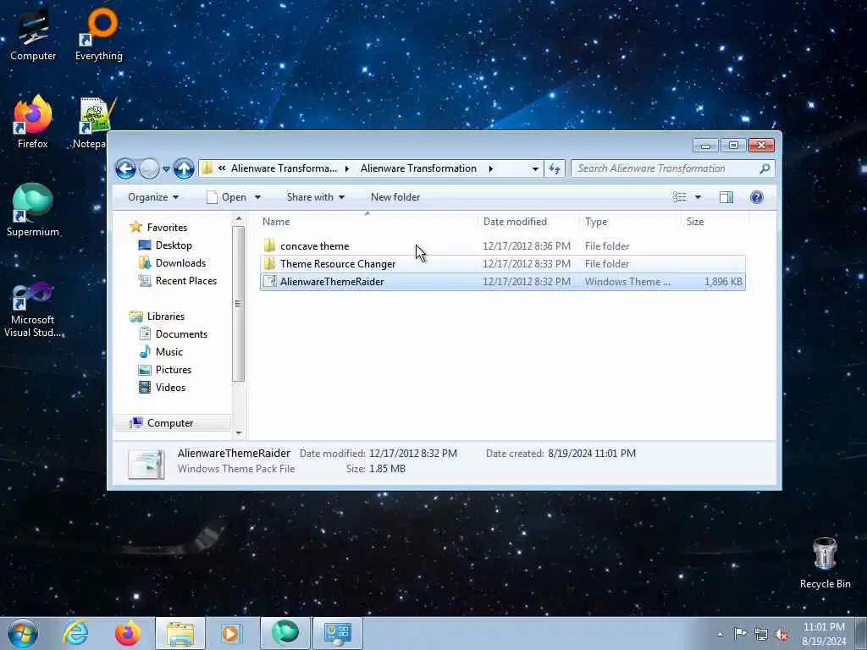Open Downloads in Favorites
Image resolution: width=867 pixels, height=650 pixels.
tap(180, 263)
